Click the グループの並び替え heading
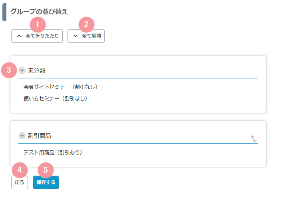284x198 pixels. point(39,12)
